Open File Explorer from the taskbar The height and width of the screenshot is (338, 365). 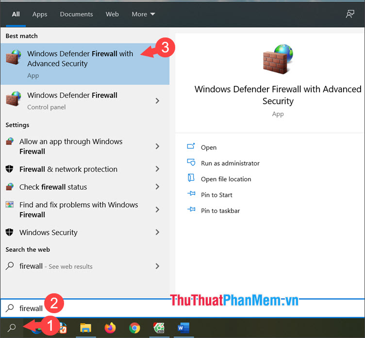[x=85, y=327]
